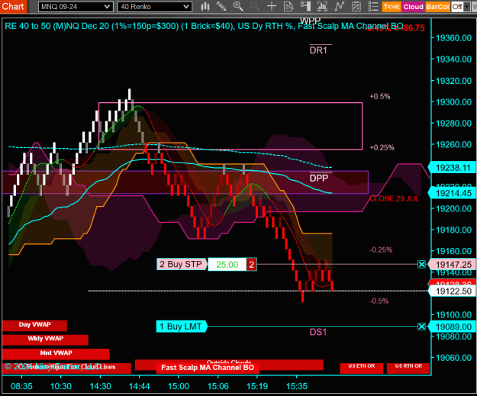Toggle the T<>K button
This screenshot has width=477, height=396.
coord(392,7)
